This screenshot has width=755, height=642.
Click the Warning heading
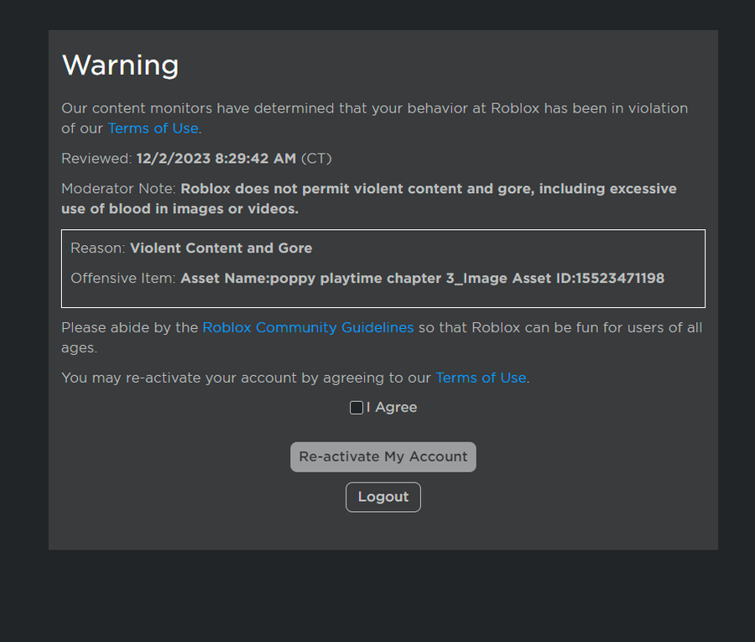pyautogui.click(x=120, y=65)
